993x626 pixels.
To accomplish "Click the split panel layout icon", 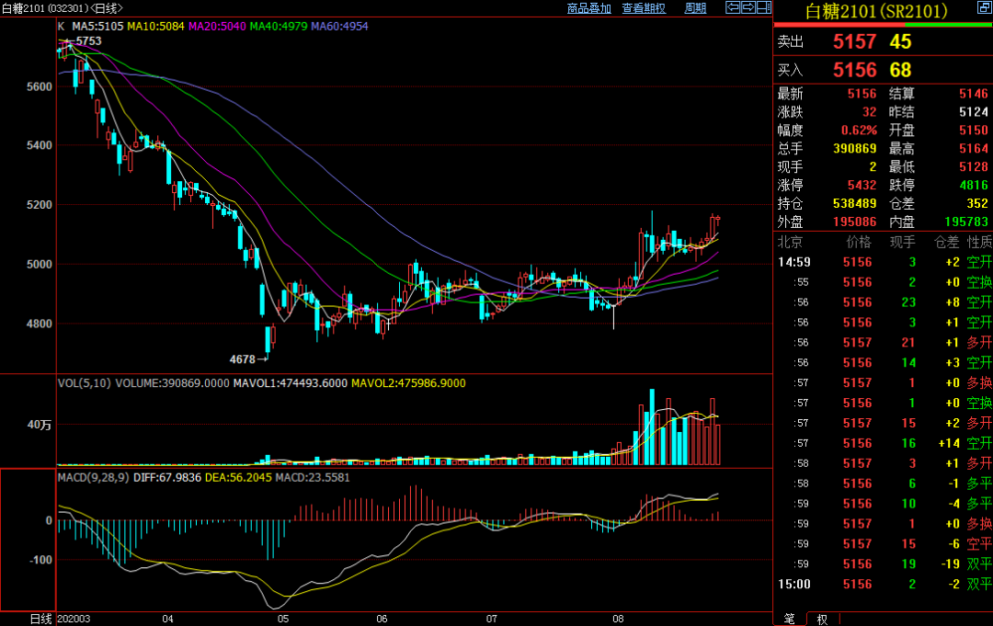I will pyautogui.click(x=764, y=7).
